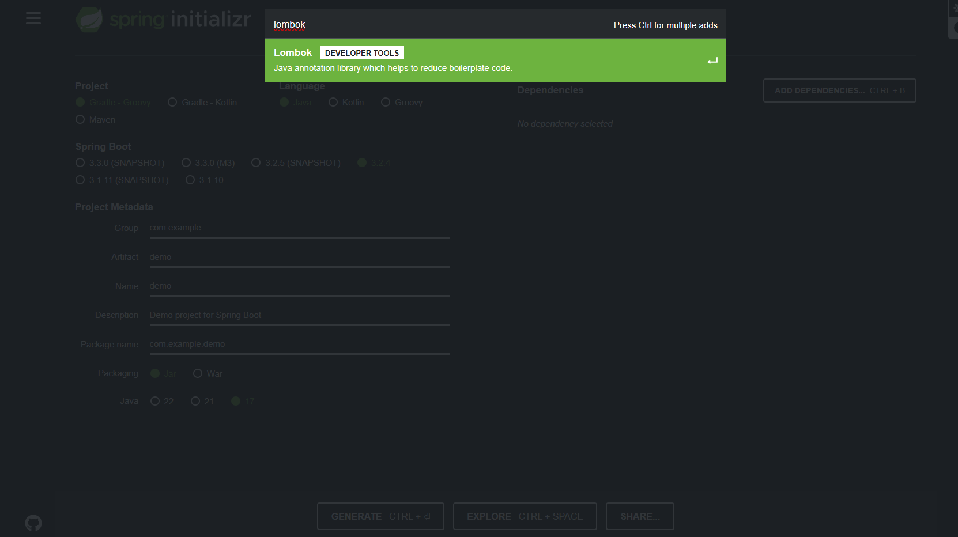Image resolution: width=958 pixels, height=537 pixels.
Task: Click the enter-key icon in Lombok result
Action: tap(712, 60)
